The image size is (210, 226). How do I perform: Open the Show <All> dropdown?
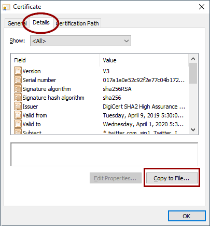click(80, 41)
